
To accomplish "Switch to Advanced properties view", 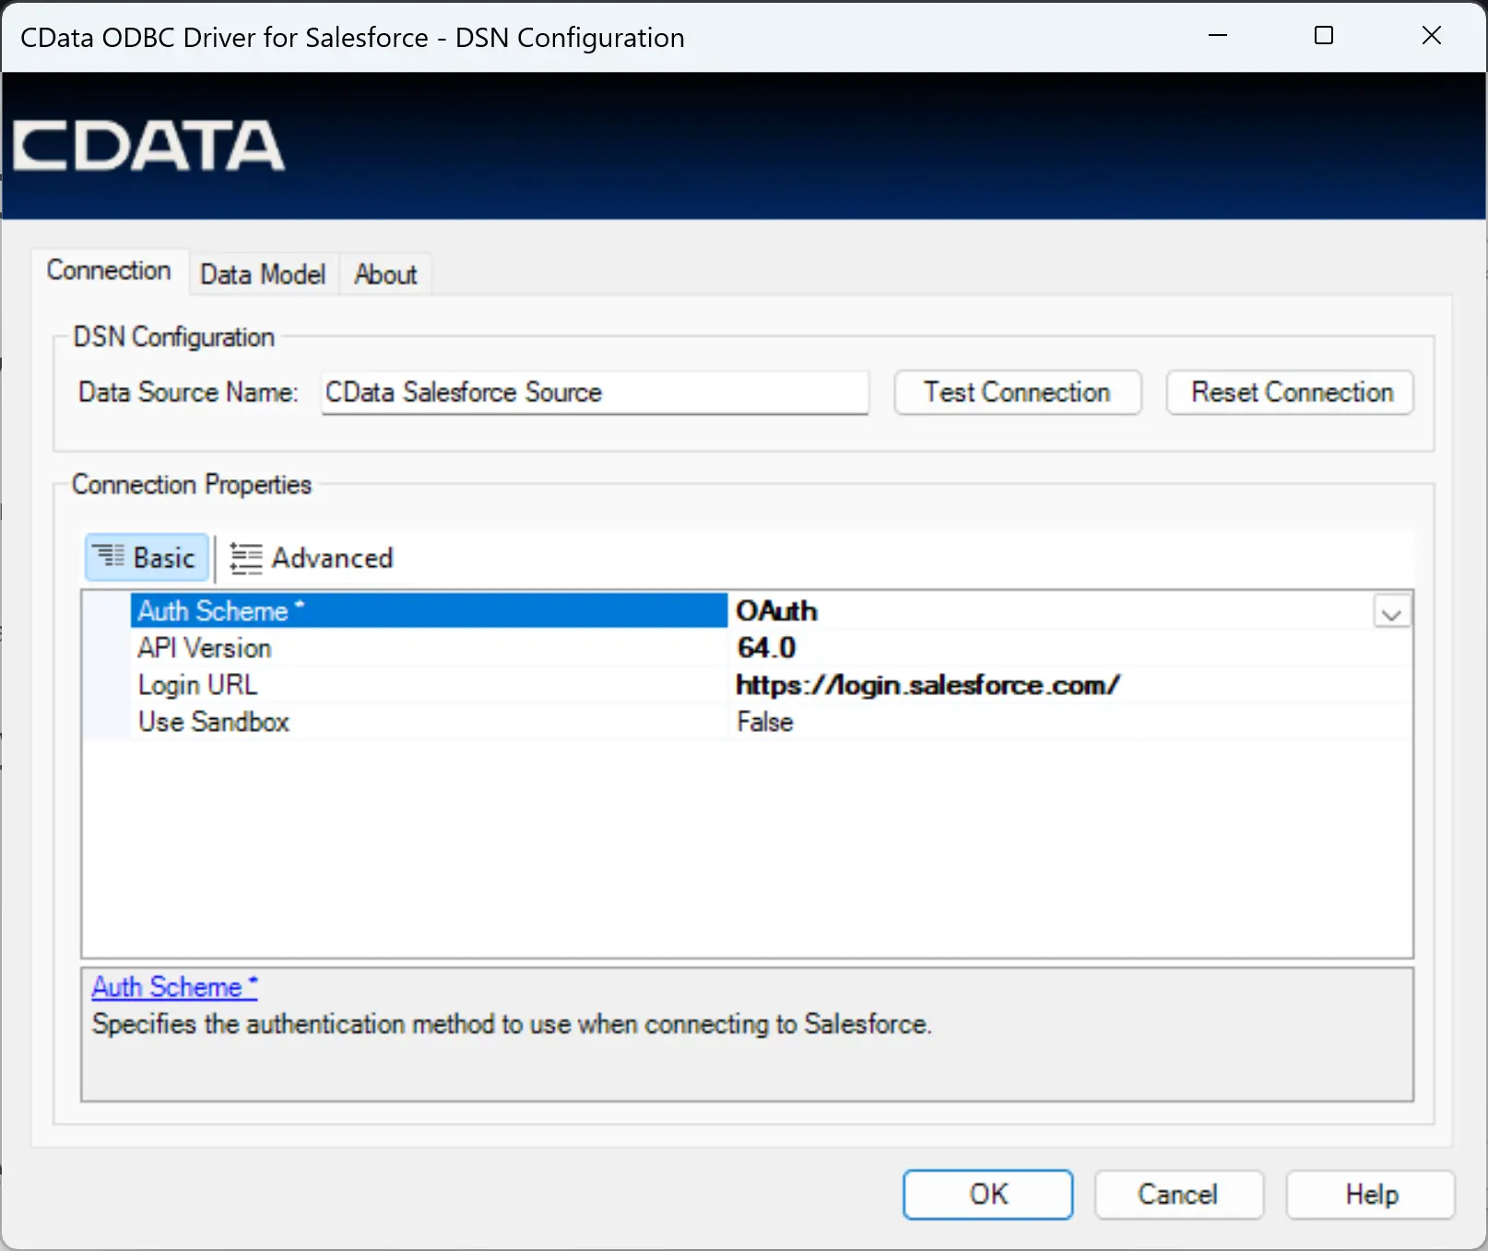I will tap(312, 558).
